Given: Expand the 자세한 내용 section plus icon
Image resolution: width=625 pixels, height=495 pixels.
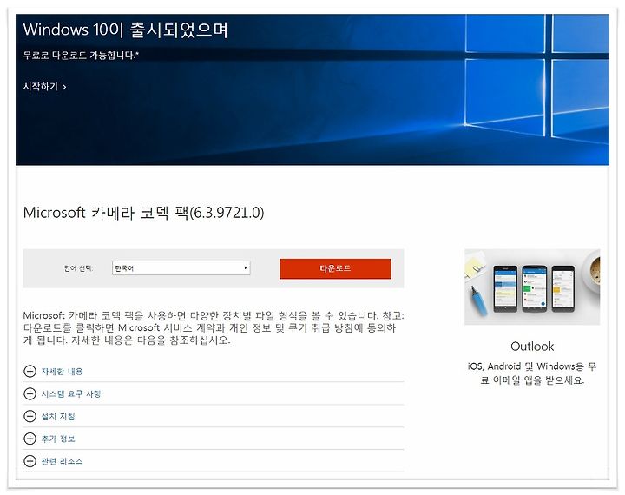Looking at the screenshot, I should click(x=30, y=372).
